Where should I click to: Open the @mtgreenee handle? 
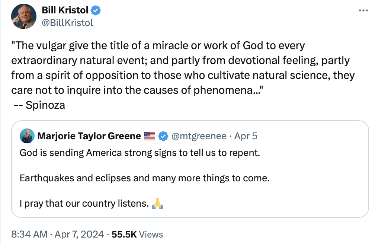tap(199, 136)
